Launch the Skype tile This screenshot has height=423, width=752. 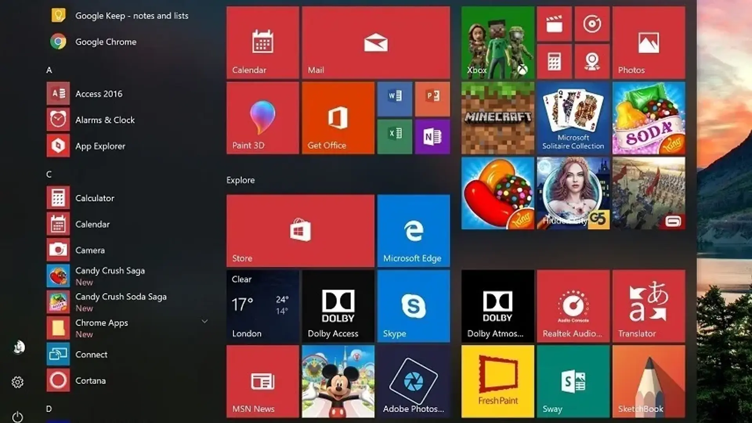point(414,306)
